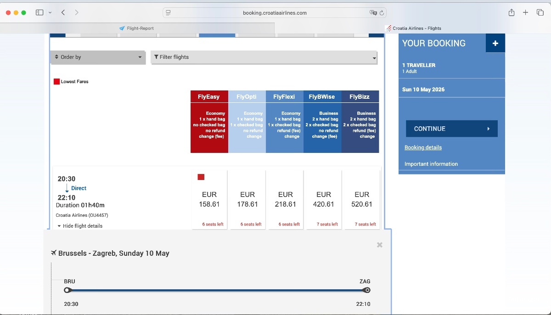Select FlyOpti fare EUR 178.61
This screenshot has height=315, width=551.
tap(247, 199)
